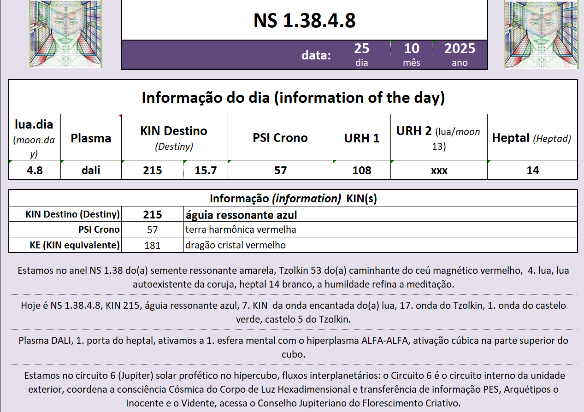Viewport: 584px width, 412px height.
Task: Select the KIN equivalente value 181
Action: coord(152,245)
